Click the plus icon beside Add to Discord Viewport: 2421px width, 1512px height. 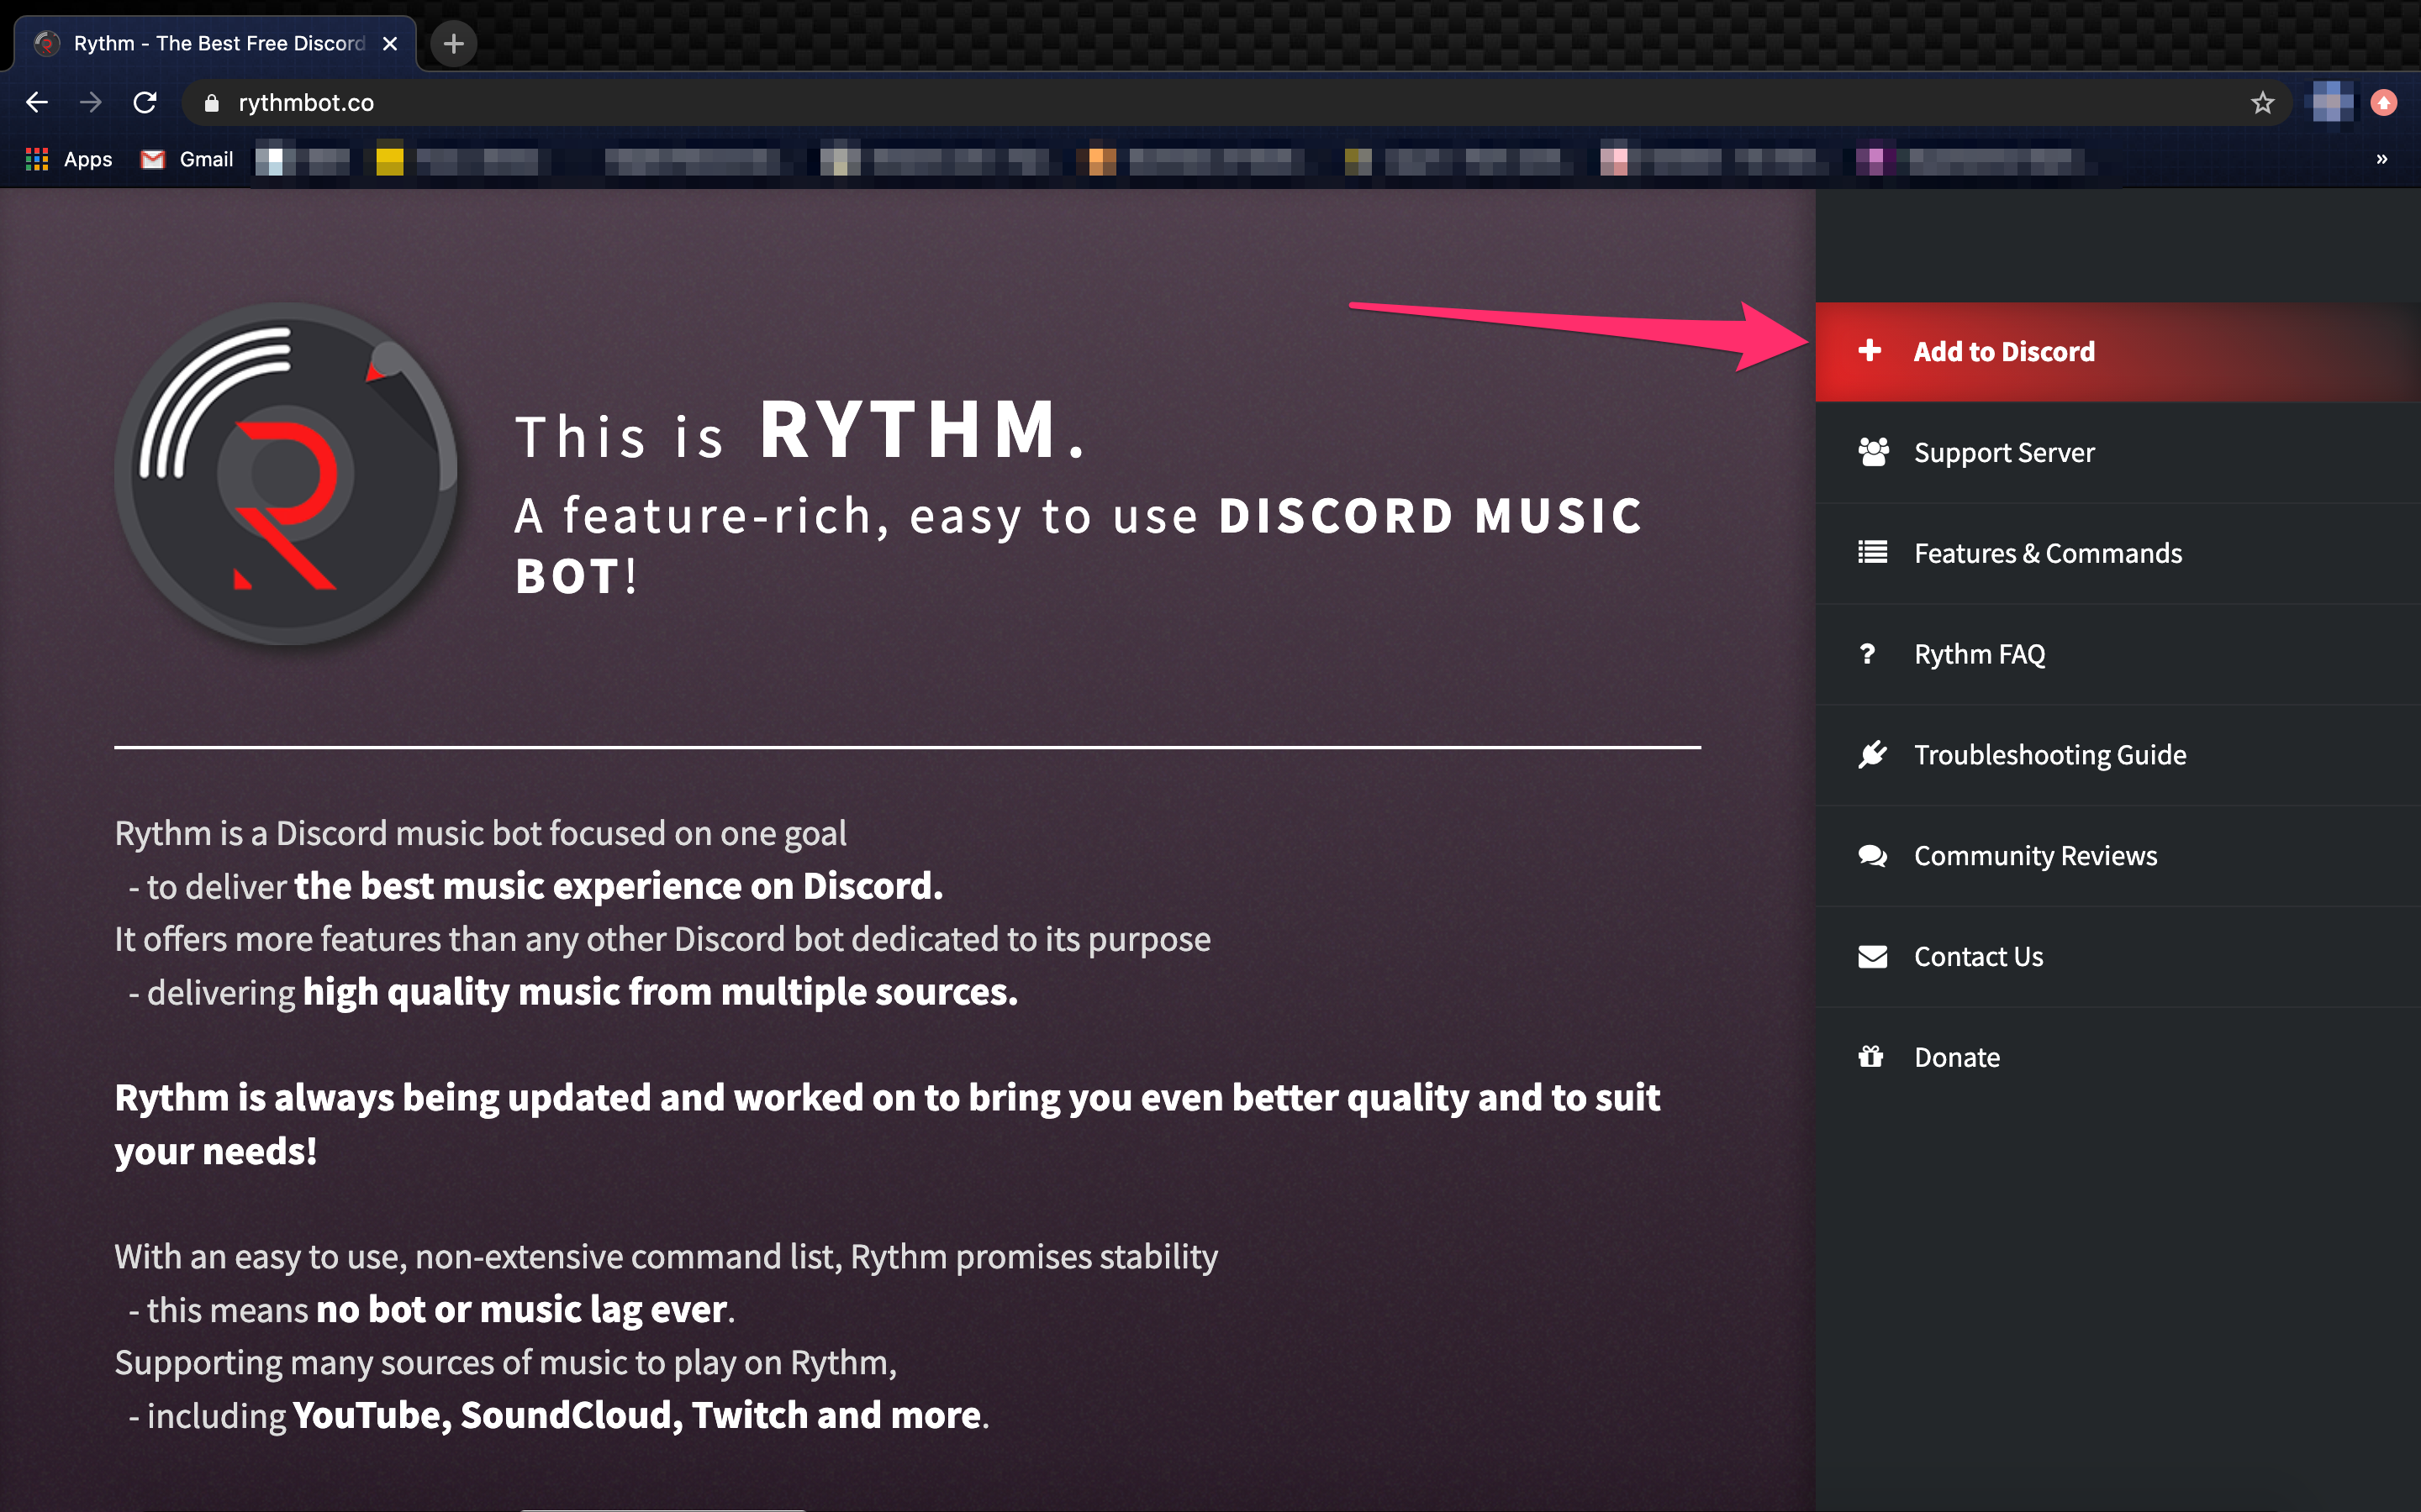coord(1869,351)
